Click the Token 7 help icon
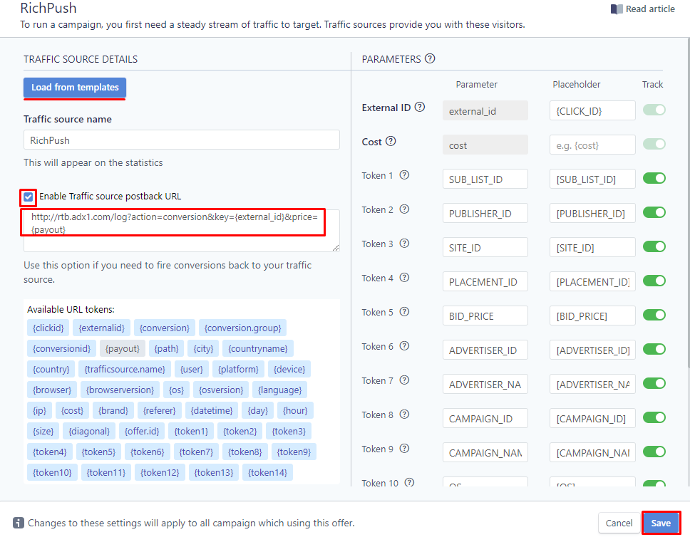The height and width of the screenshot is (542, 690). pos(404,380)
